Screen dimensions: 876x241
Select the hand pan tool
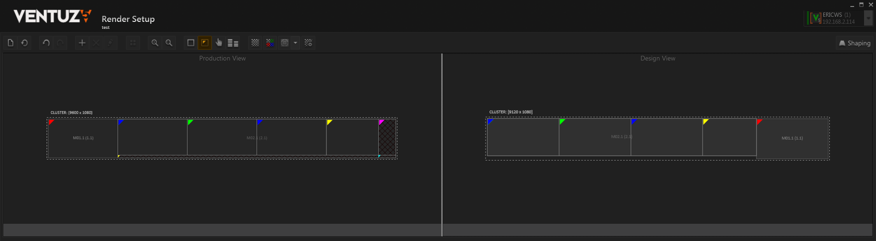coord(219,43)
